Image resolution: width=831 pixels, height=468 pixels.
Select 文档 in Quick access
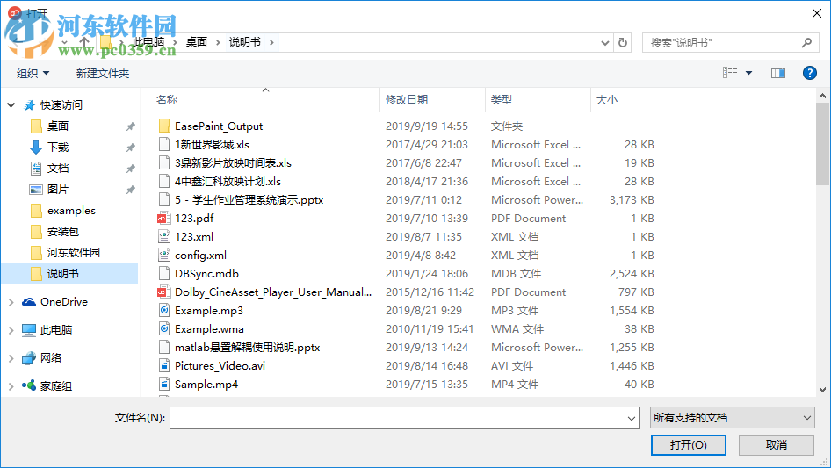coord(57,168)
